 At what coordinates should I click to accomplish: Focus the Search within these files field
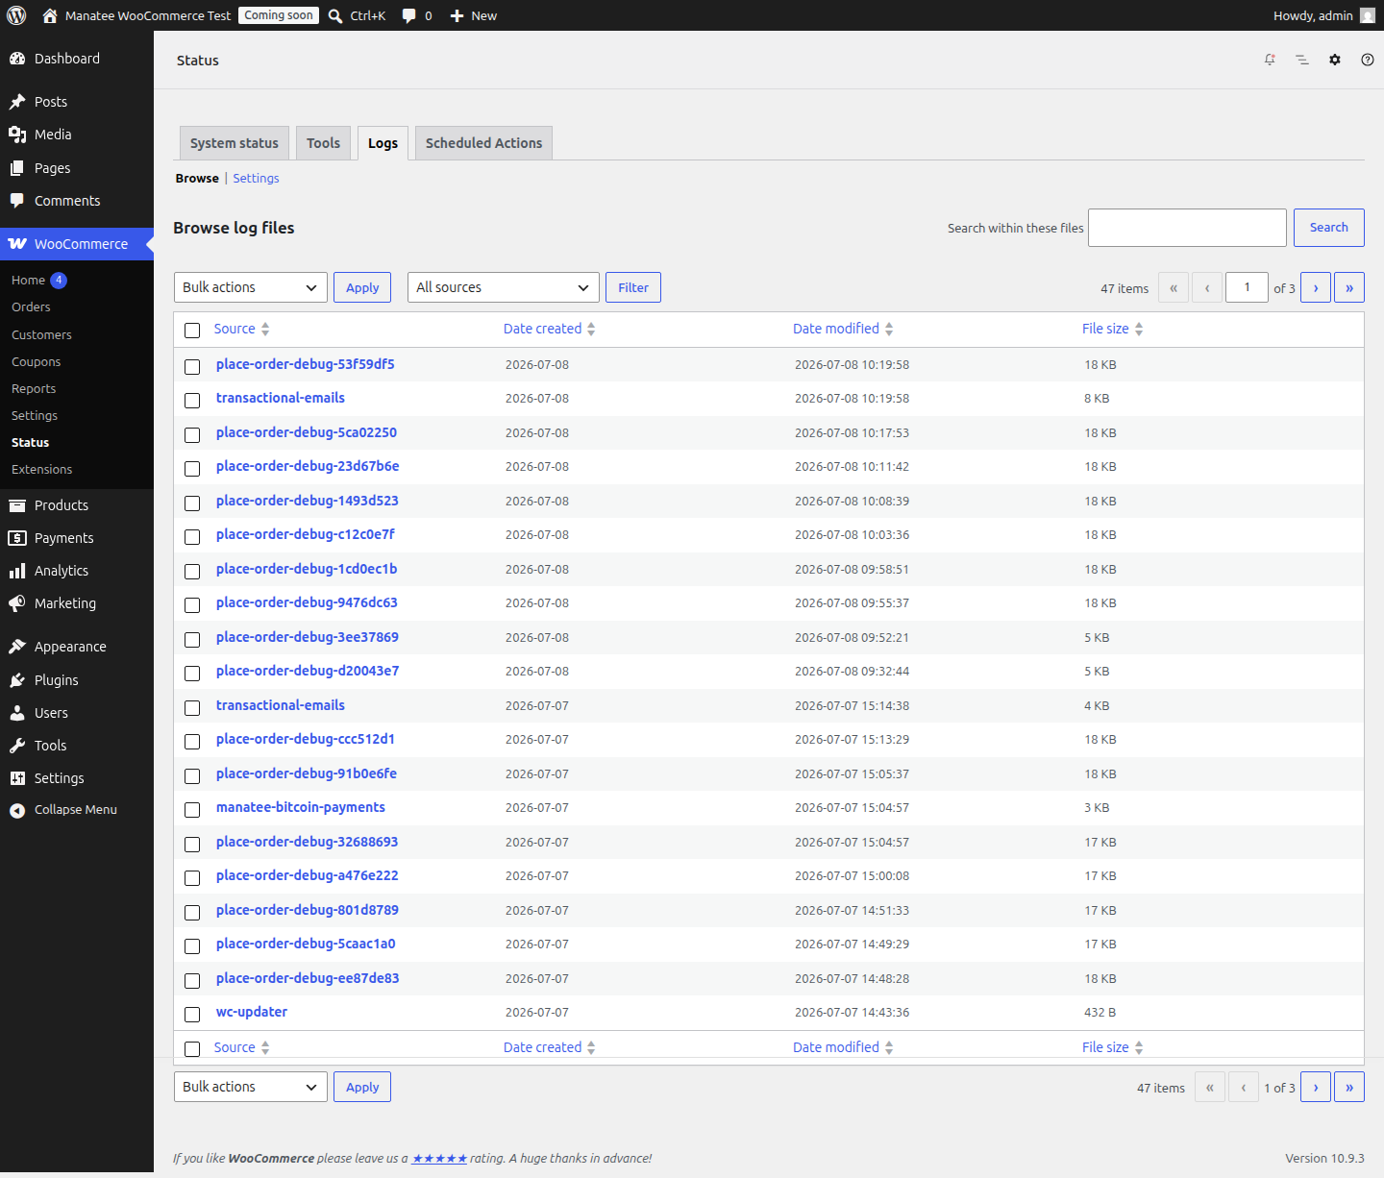pos(1187,228)
